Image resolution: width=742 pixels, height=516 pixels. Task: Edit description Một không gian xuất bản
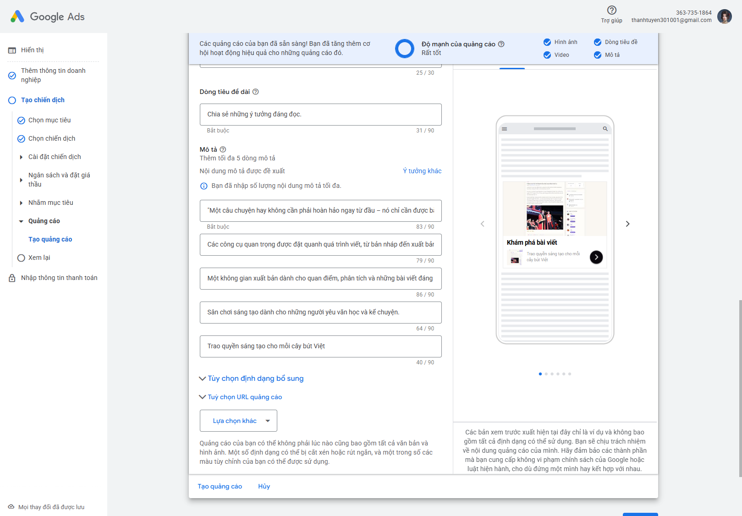tap(321, 279)
